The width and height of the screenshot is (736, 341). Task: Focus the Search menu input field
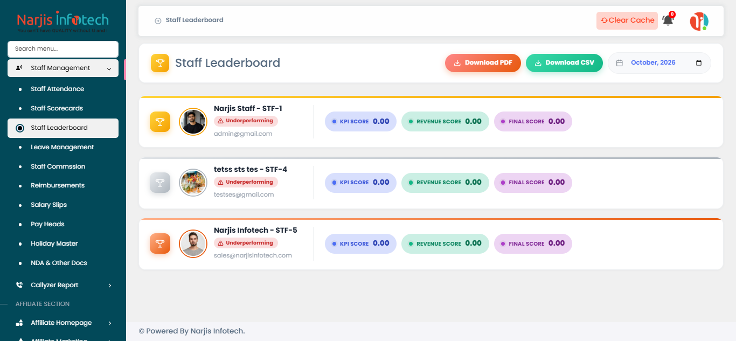63,49
